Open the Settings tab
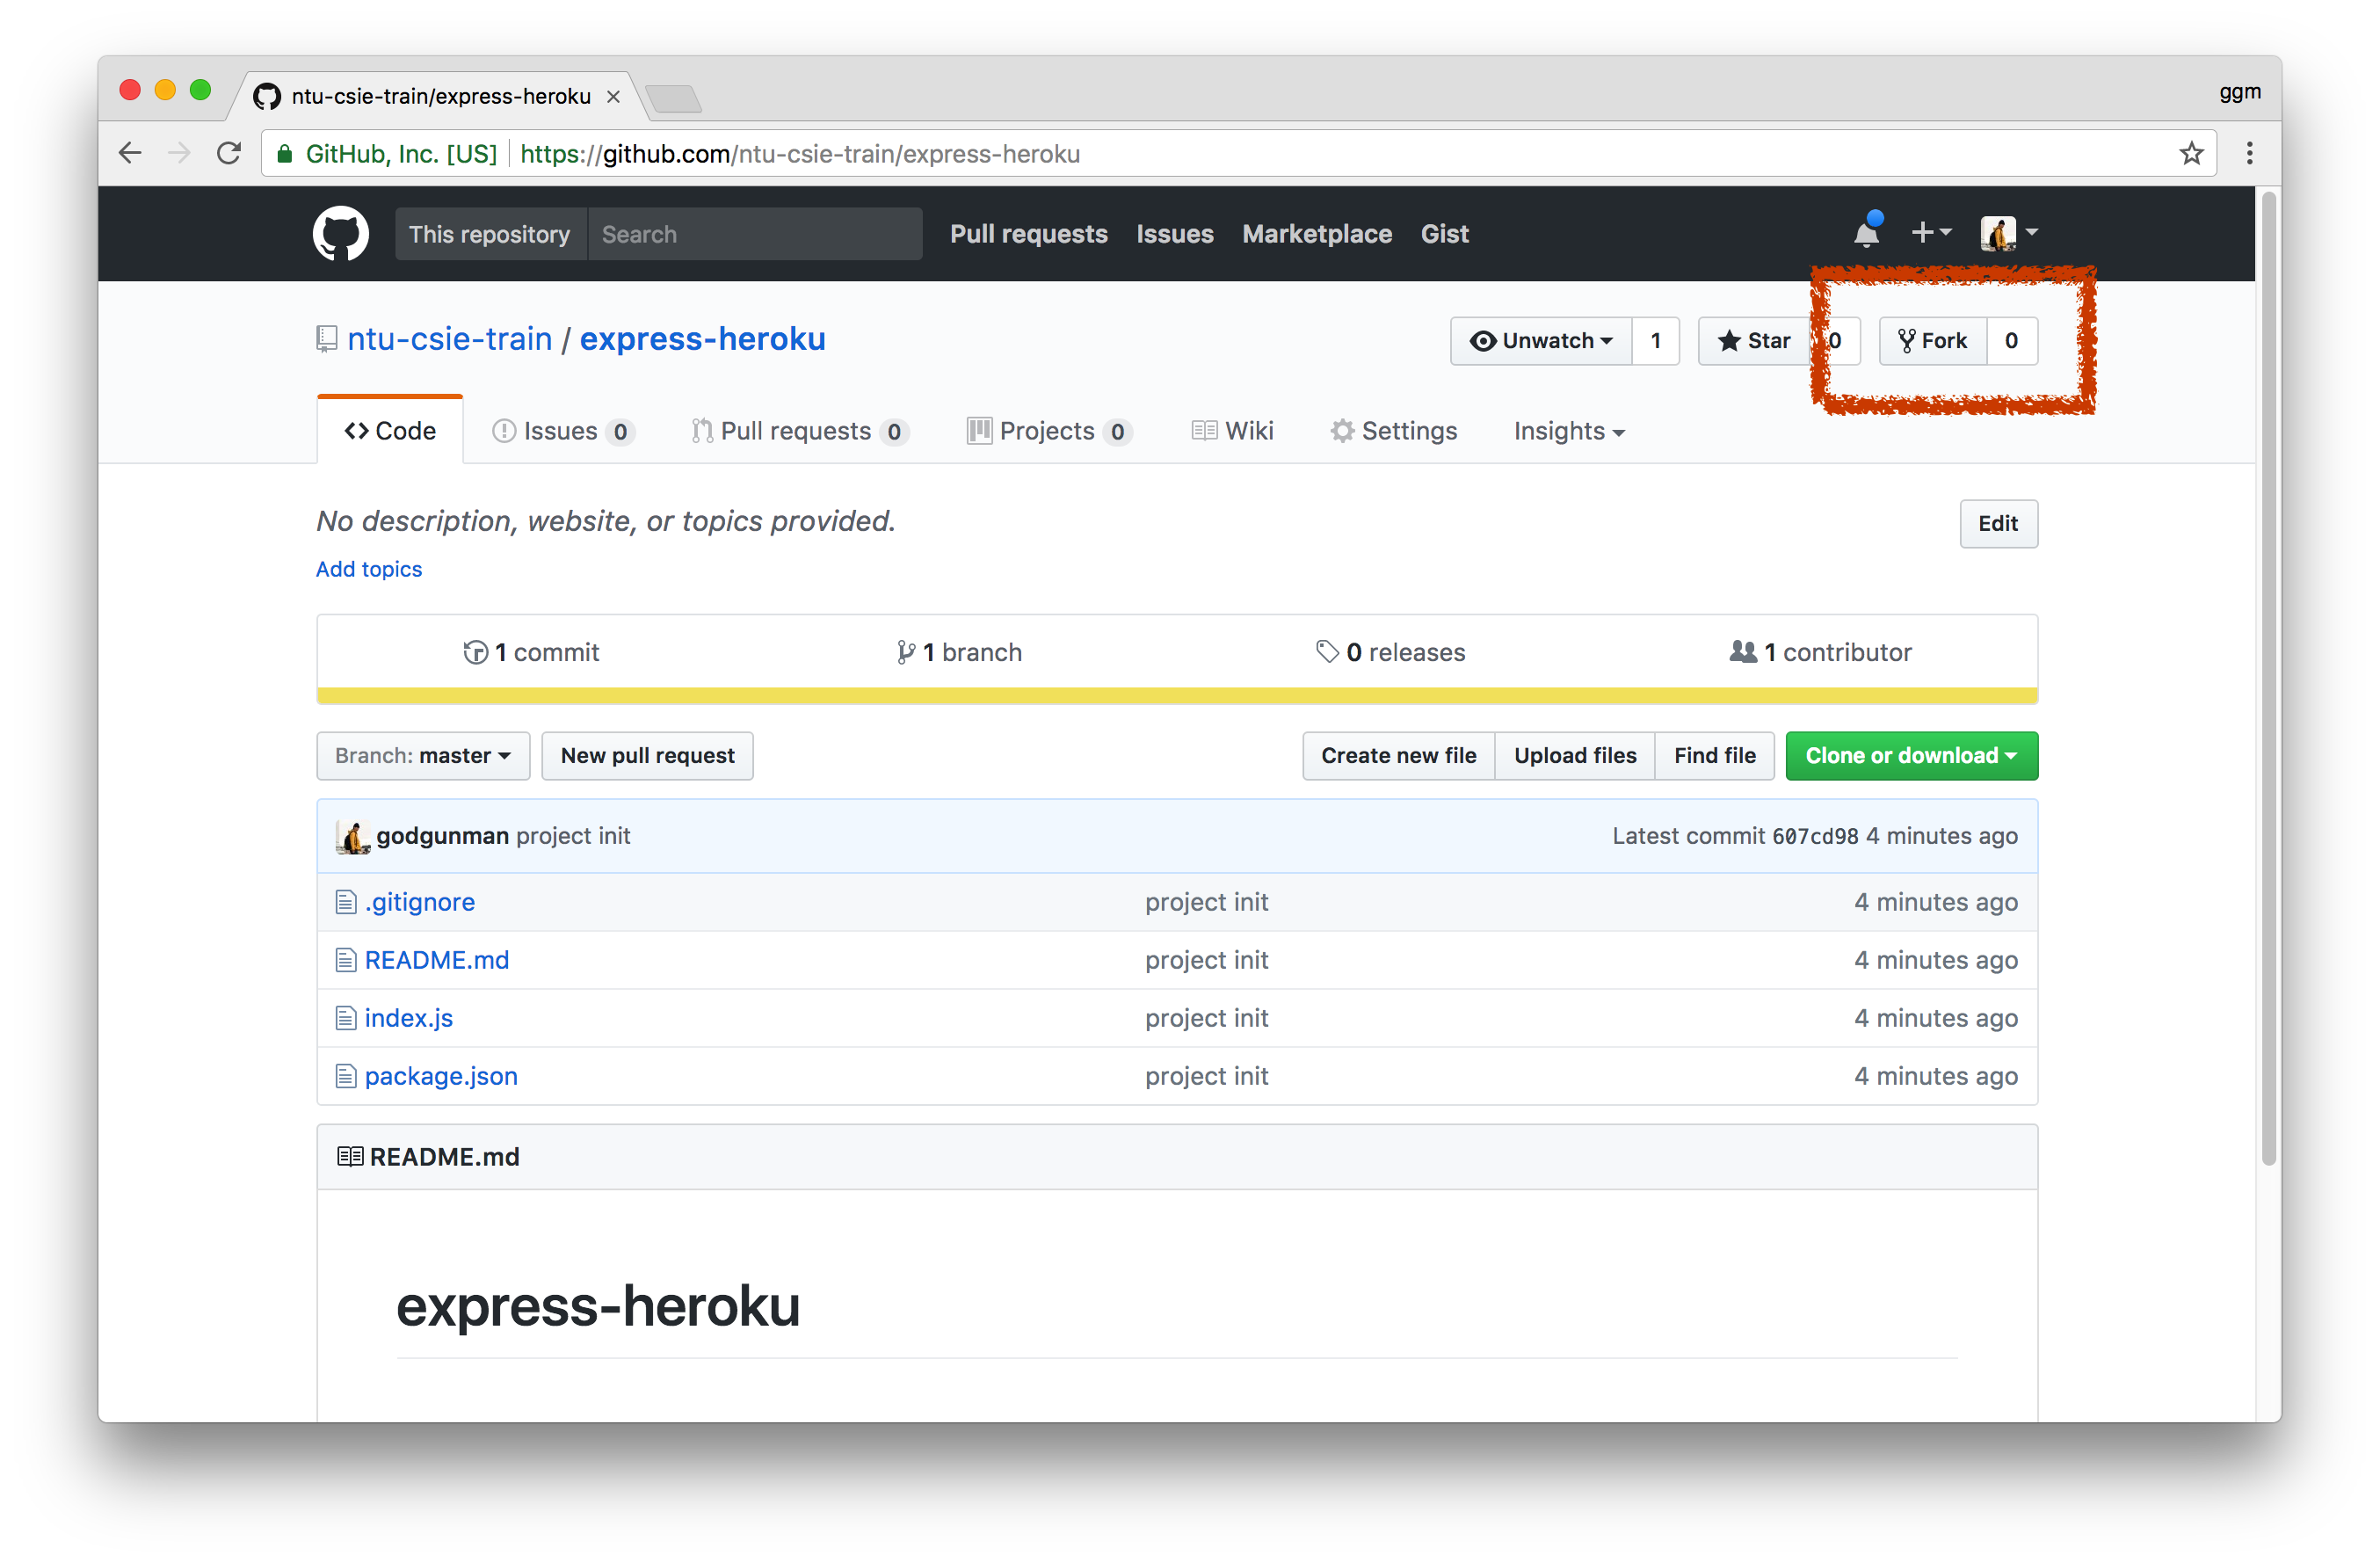The image size is (2380, 1563). [x=1393, y=431]
